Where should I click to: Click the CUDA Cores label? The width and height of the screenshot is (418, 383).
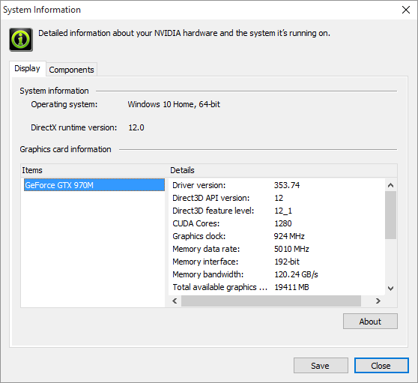tap(196, 223)
